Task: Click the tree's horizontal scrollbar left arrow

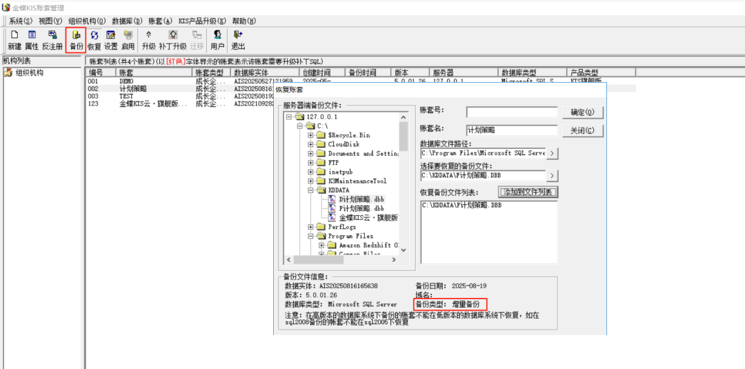Action: [288, 260]
